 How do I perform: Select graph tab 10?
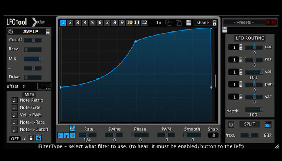coord(129,23)
